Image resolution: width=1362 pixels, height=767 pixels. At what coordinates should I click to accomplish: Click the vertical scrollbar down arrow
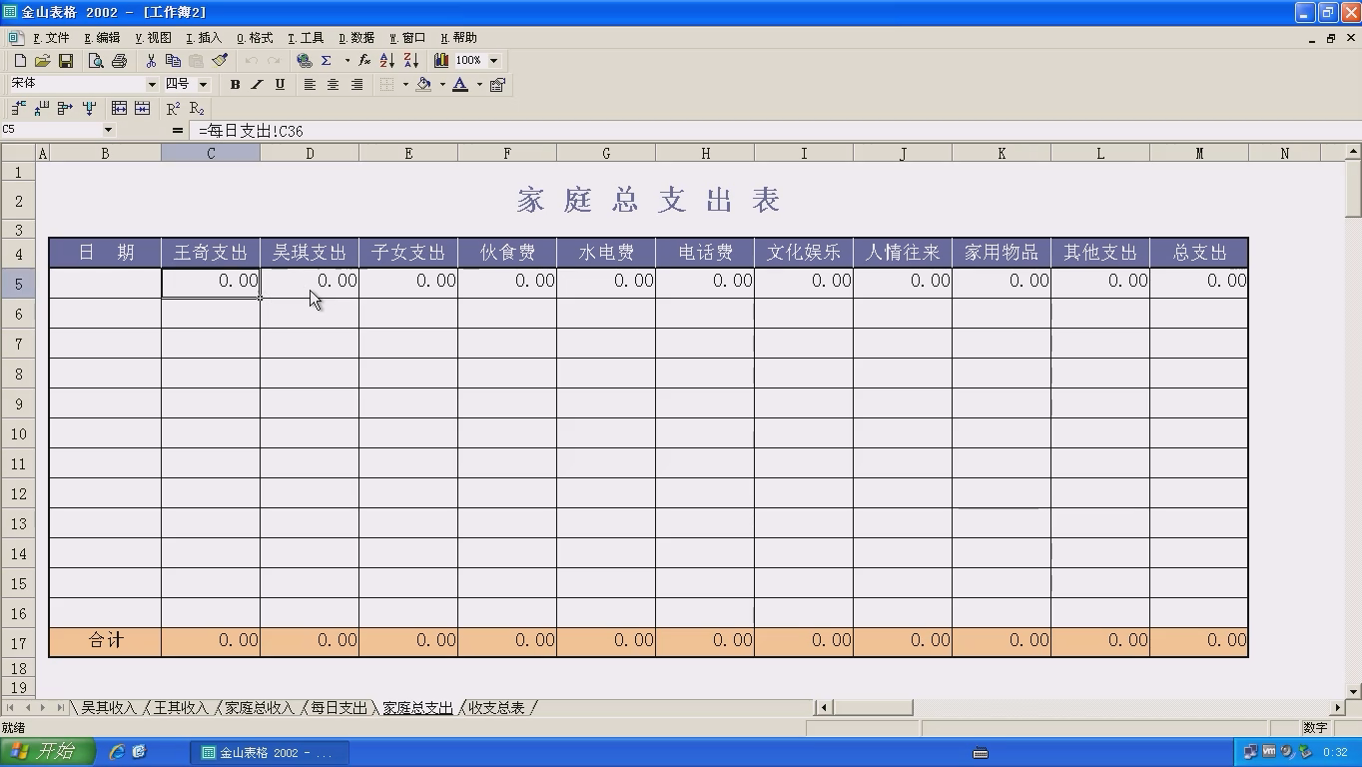click(1353, 691)
